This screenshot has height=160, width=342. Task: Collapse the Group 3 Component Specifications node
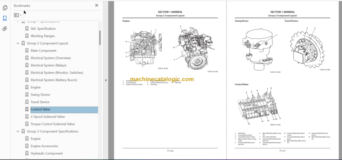[x=18, y=131]
